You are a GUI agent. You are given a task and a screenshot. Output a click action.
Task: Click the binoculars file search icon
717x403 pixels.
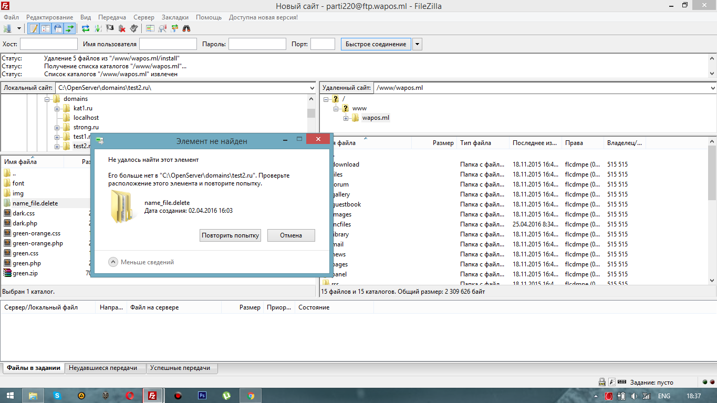point(186,28)
